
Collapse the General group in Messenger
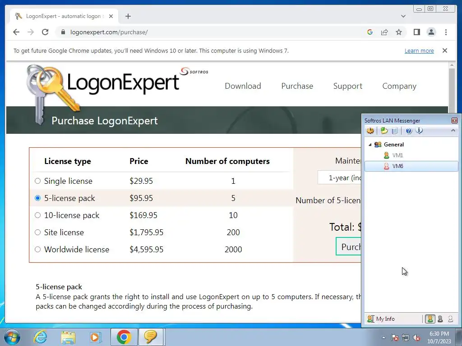point(370,145)
